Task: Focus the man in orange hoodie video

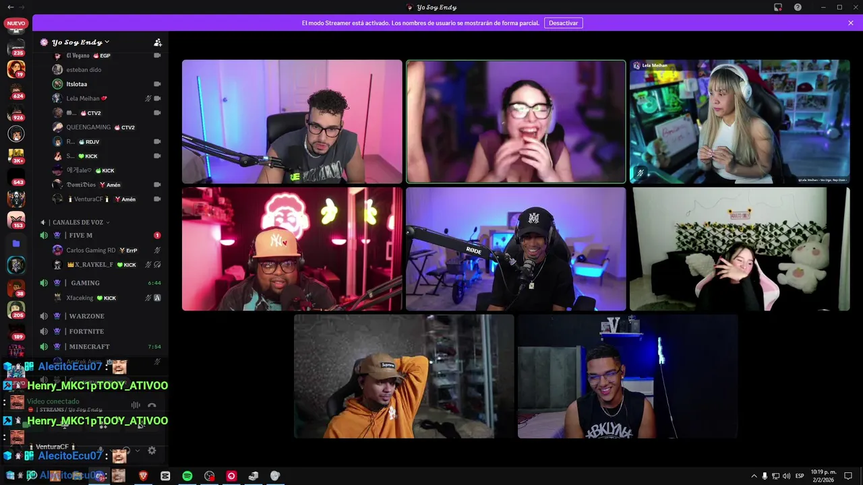Action: click(x=404, y=377)
